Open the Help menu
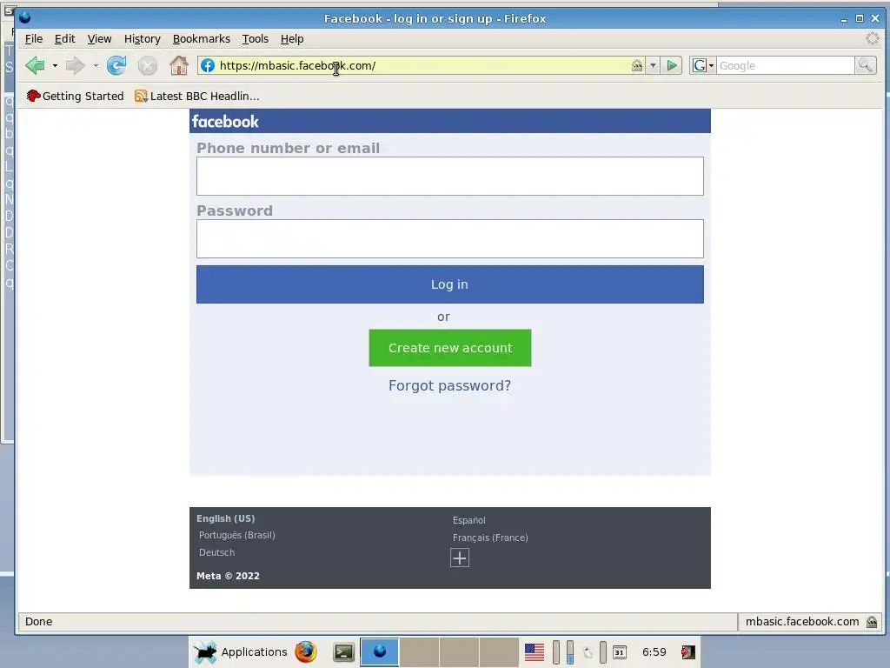 (292, 38)
